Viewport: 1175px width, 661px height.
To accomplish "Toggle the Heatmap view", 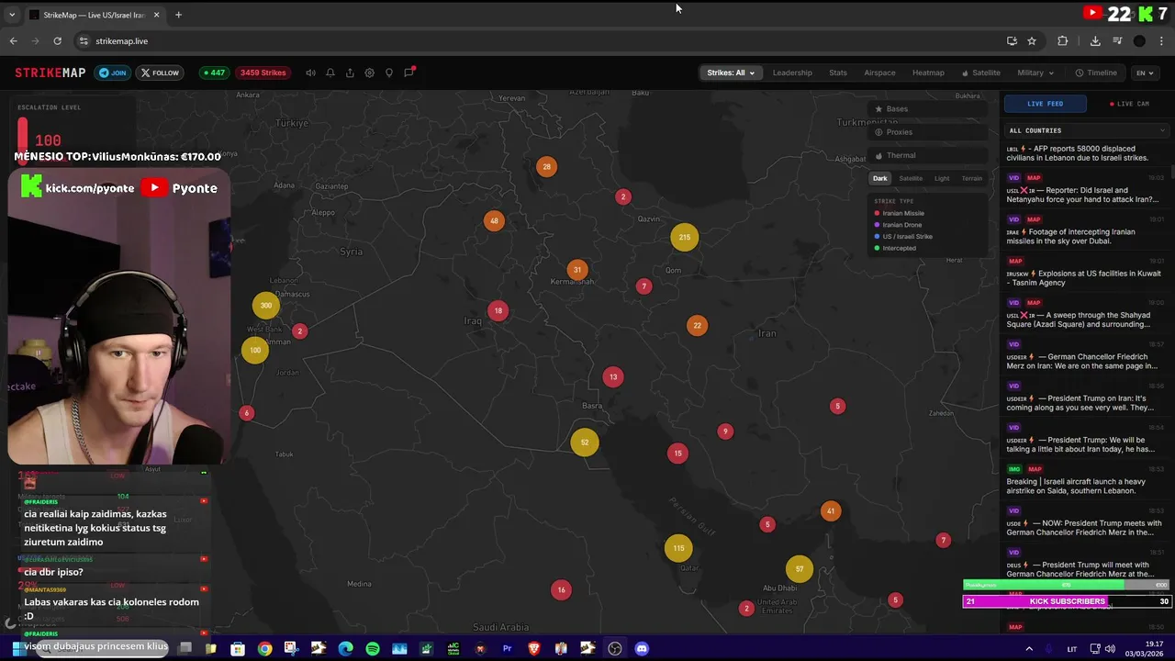I will [928, 73].
